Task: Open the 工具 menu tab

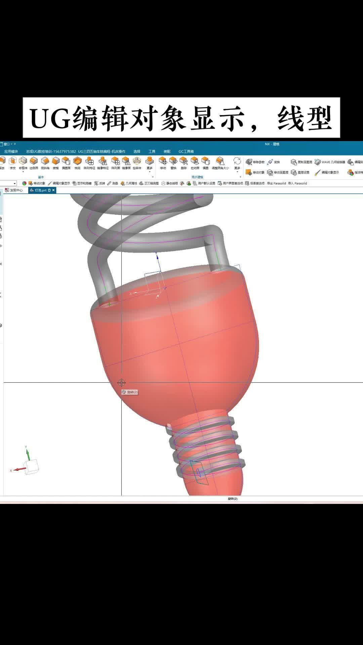Action: (152, 152)
